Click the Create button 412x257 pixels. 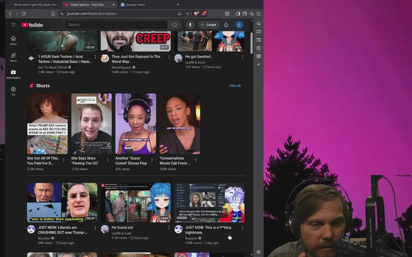[209, 25]
